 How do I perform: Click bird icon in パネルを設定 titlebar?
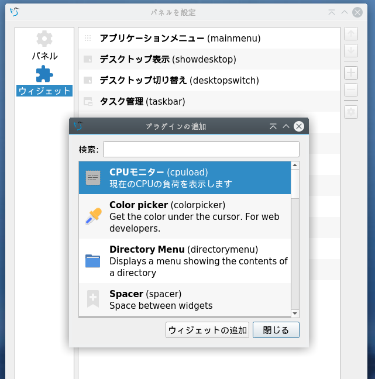point(15,12)
